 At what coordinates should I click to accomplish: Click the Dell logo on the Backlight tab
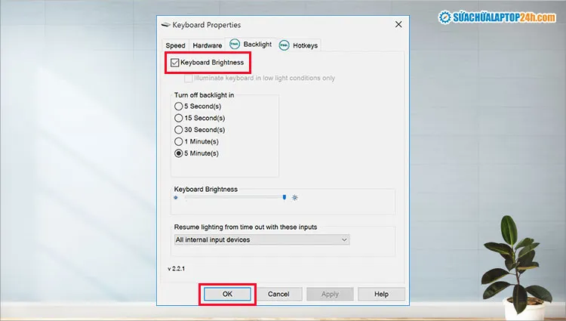[x=235, y=45]
